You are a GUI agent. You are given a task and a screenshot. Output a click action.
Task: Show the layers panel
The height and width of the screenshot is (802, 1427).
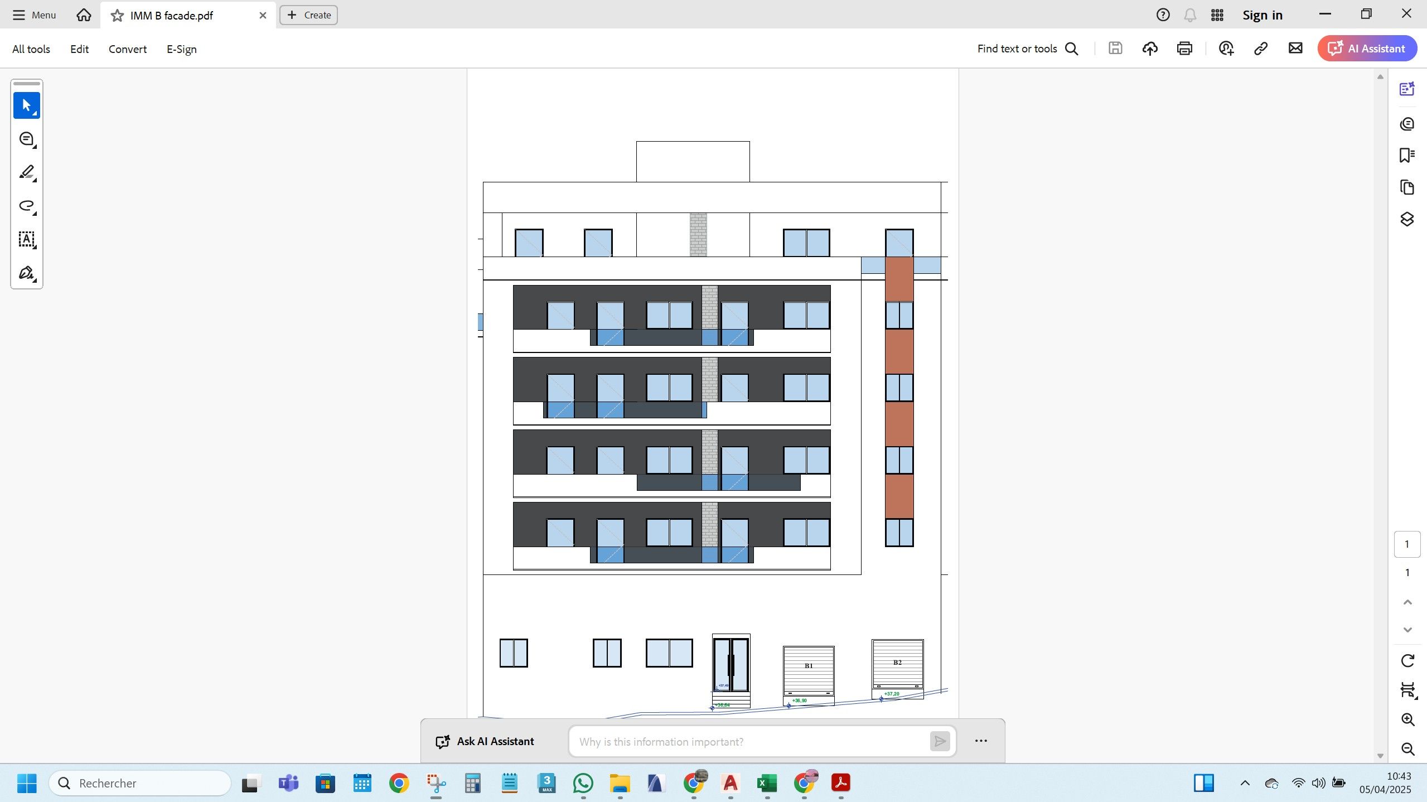click(1406, 219)
